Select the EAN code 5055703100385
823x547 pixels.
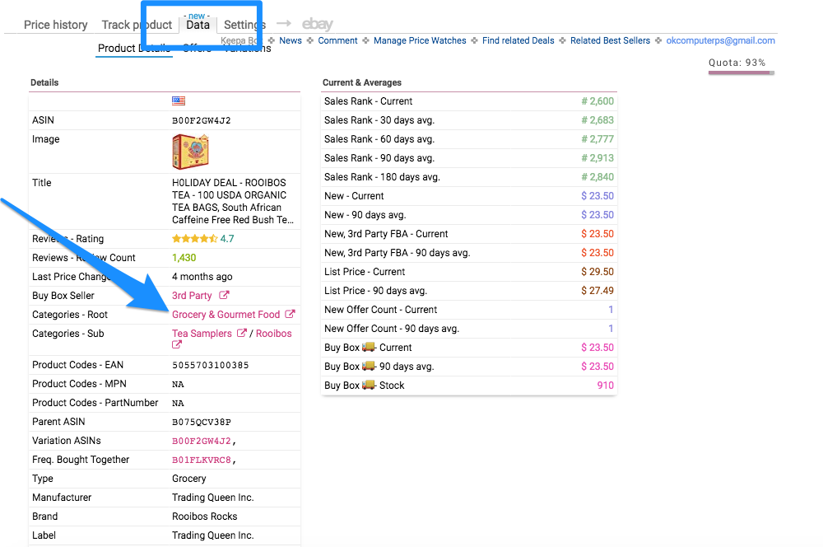click(x=211, y=365)
